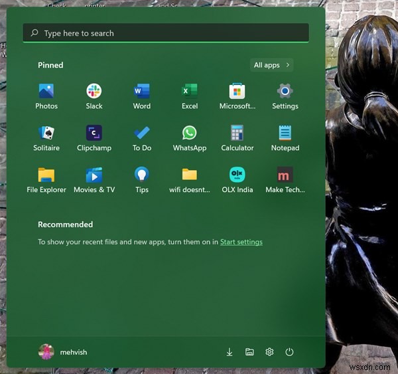
Task: Open the Calculator app
Action: (237, 138)
